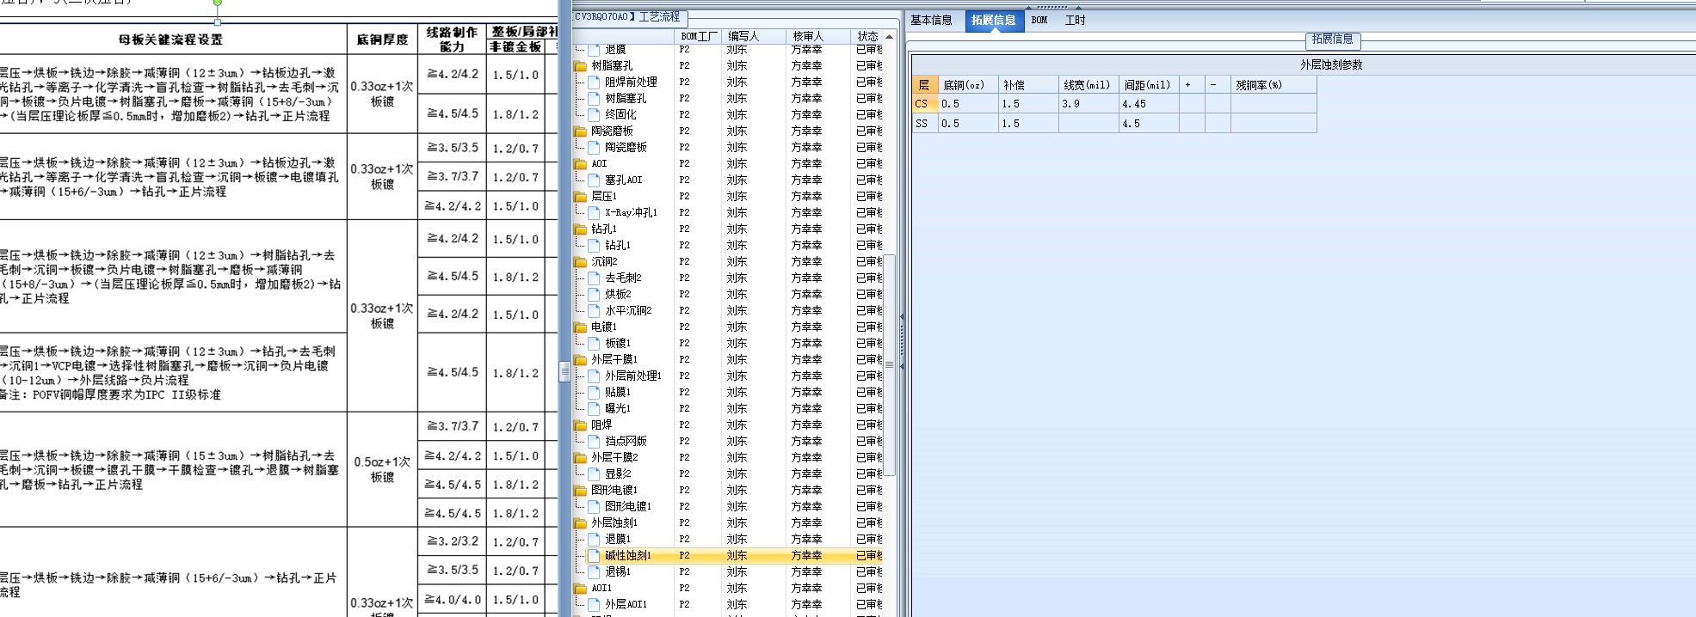Click the 阻焊 folder icon
Screen dimensions: 1696x617
(x=581, y=425)
